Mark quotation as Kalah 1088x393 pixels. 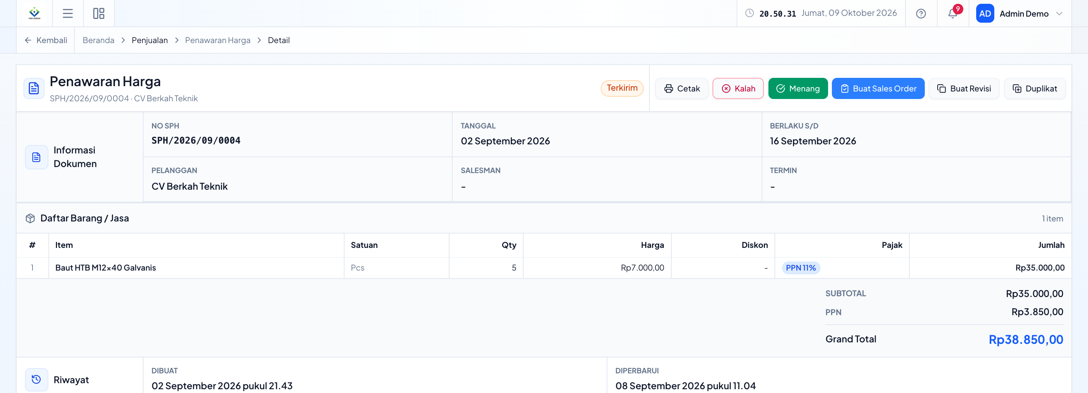(x=737, y=88)
